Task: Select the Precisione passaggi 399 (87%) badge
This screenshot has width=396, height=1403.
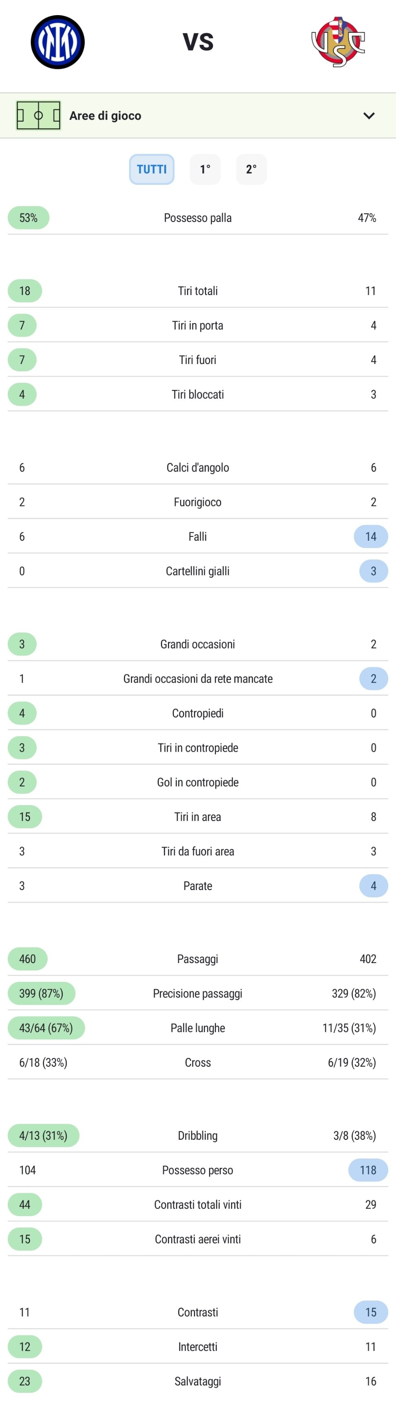Action: click(x=41, y=993)
